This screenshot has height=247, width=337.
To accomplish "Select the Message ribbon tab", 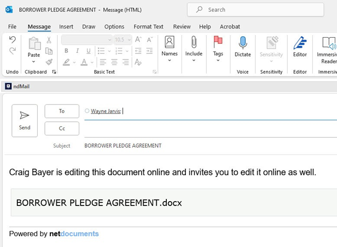I will (x=39, y=26).
